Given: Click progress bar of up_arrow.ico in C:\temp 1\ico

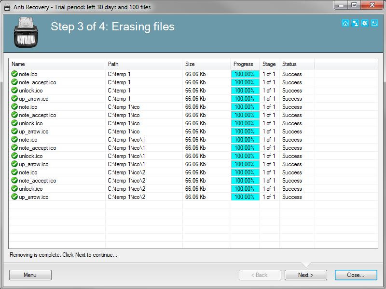Looking at the screenshot, I should [x=245, y=131].
